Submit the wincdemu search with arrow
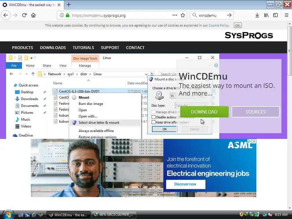 click(x=229, y=15)
